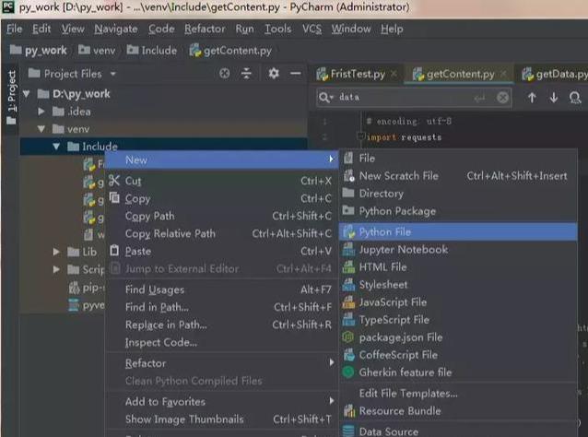Go to next search occurrence arrow

pyautogui.click(x=554, y=98)
